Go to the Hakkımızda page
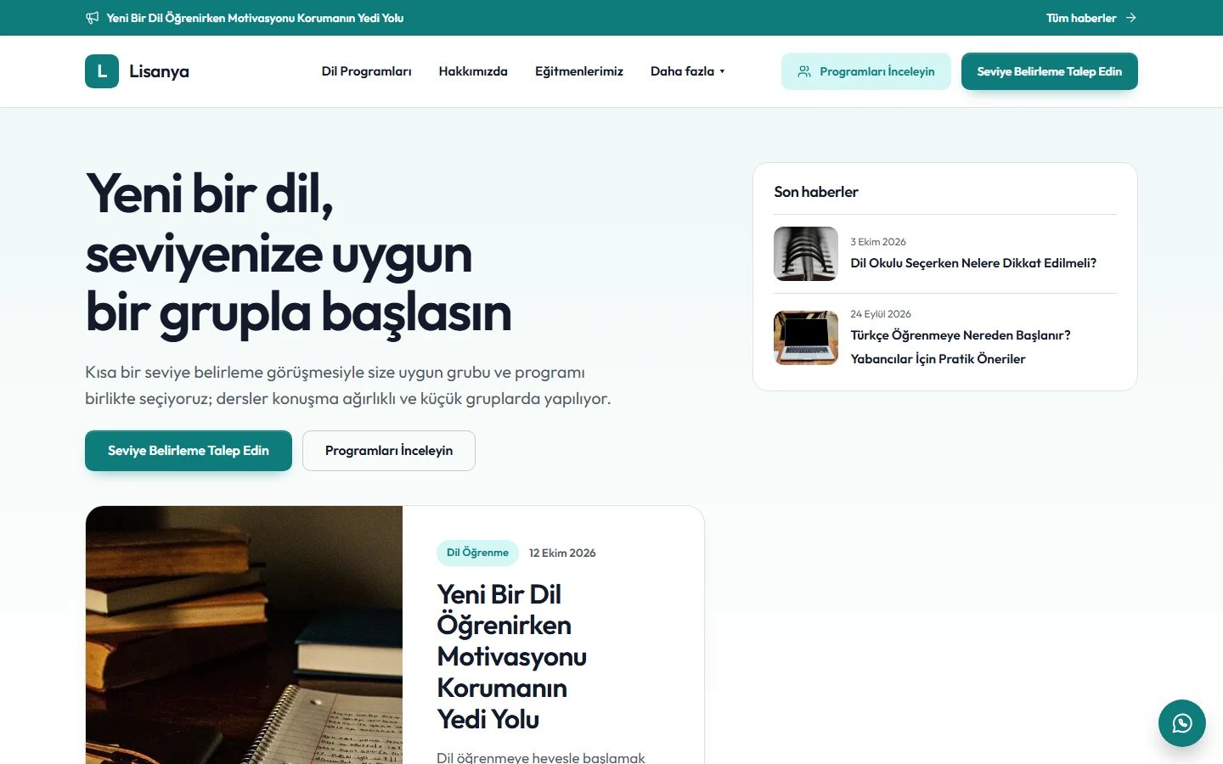 [x=473, y=71]
